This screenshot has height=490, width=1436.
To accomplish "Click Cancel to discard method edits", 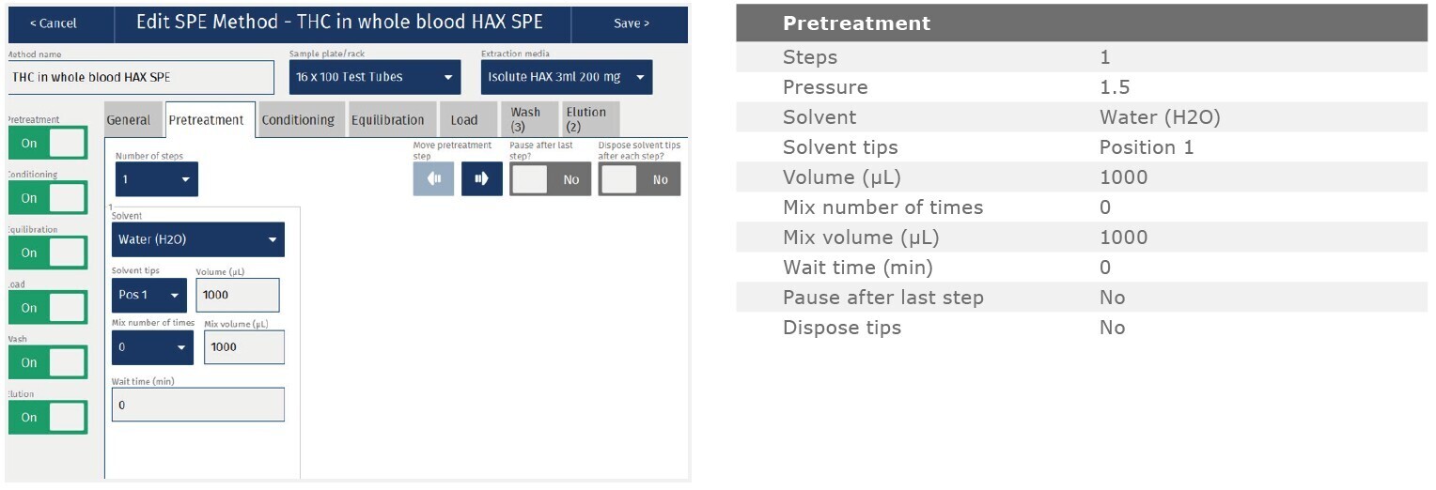I will point(54,23).
